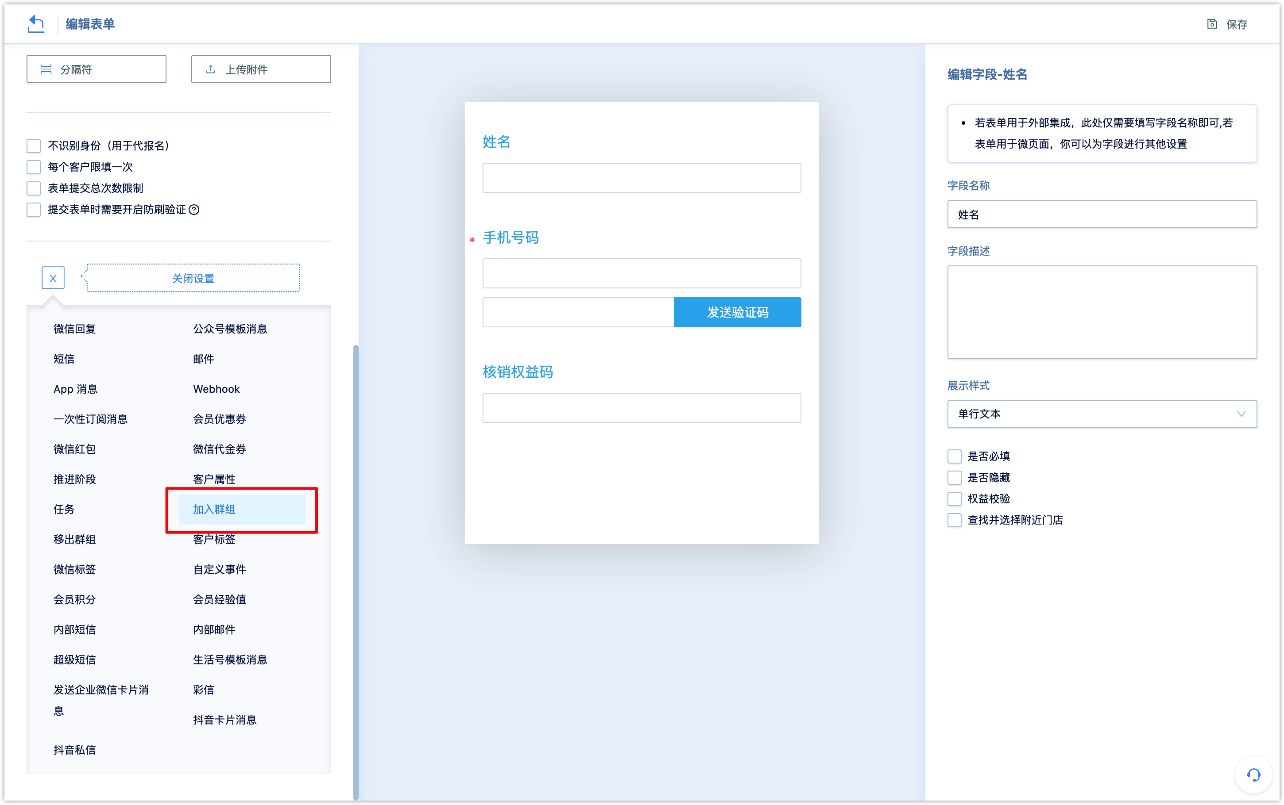1284x805 pixels.
Task: Select 彩信 action
Action: pos(204,690)
